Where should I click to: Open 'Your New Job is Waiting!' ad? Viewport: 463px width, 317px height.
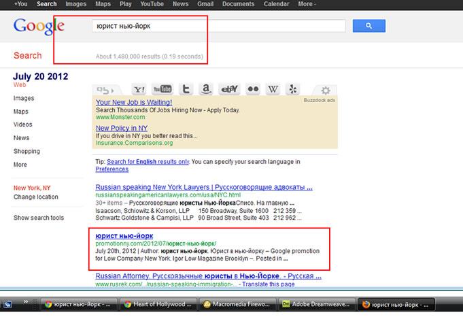(134, 102)
